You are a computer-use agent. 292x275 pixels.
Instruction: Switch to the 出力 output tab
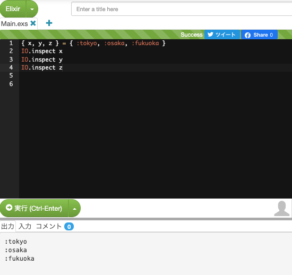click(x=7, y=226)
